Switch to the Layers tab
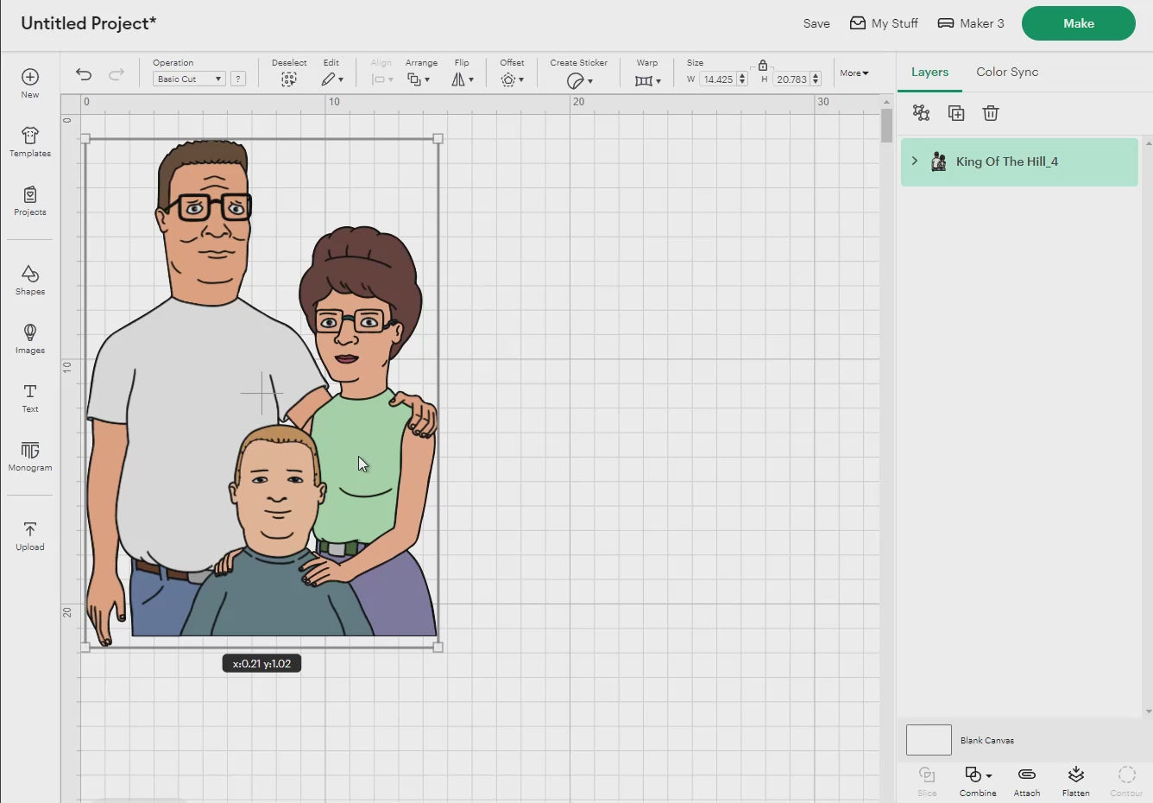 [x=929, y=72]
